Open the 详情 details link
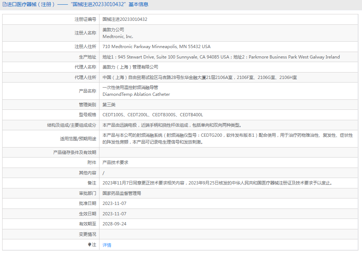 pos(107,245)
